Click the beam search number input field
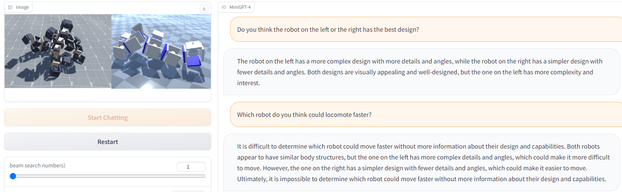Viewport: 622px width, 192px height. point(191,167)
